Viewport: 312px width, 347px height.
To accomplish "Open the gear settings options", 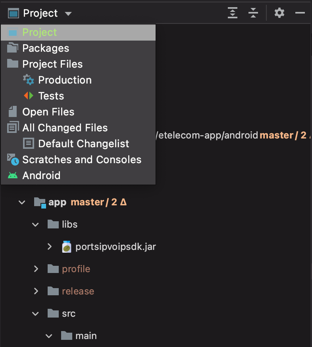I will tap(279, 13).
